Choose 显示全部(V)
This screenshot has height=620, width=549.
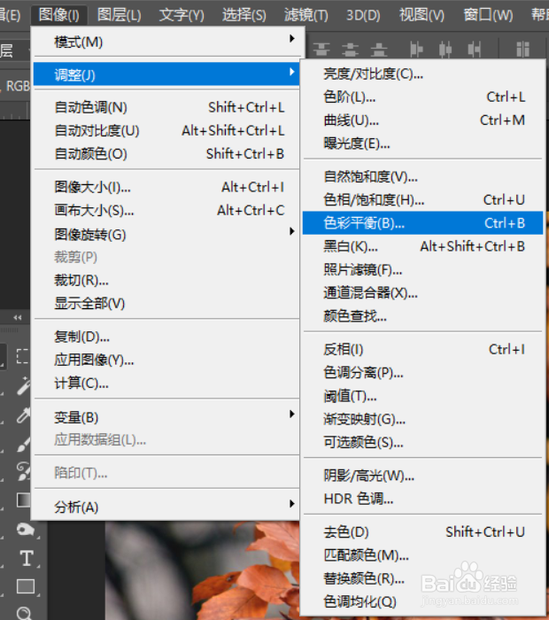click(x=167, y=303)
